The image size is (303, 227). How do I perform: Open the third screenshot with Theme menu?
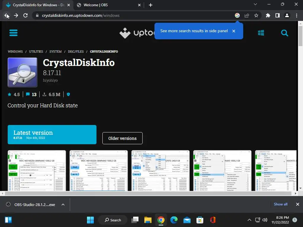(x=160, y=171)
